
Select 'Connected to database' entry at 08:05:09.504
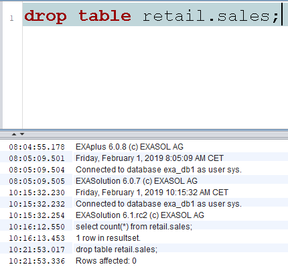(159, 170)
